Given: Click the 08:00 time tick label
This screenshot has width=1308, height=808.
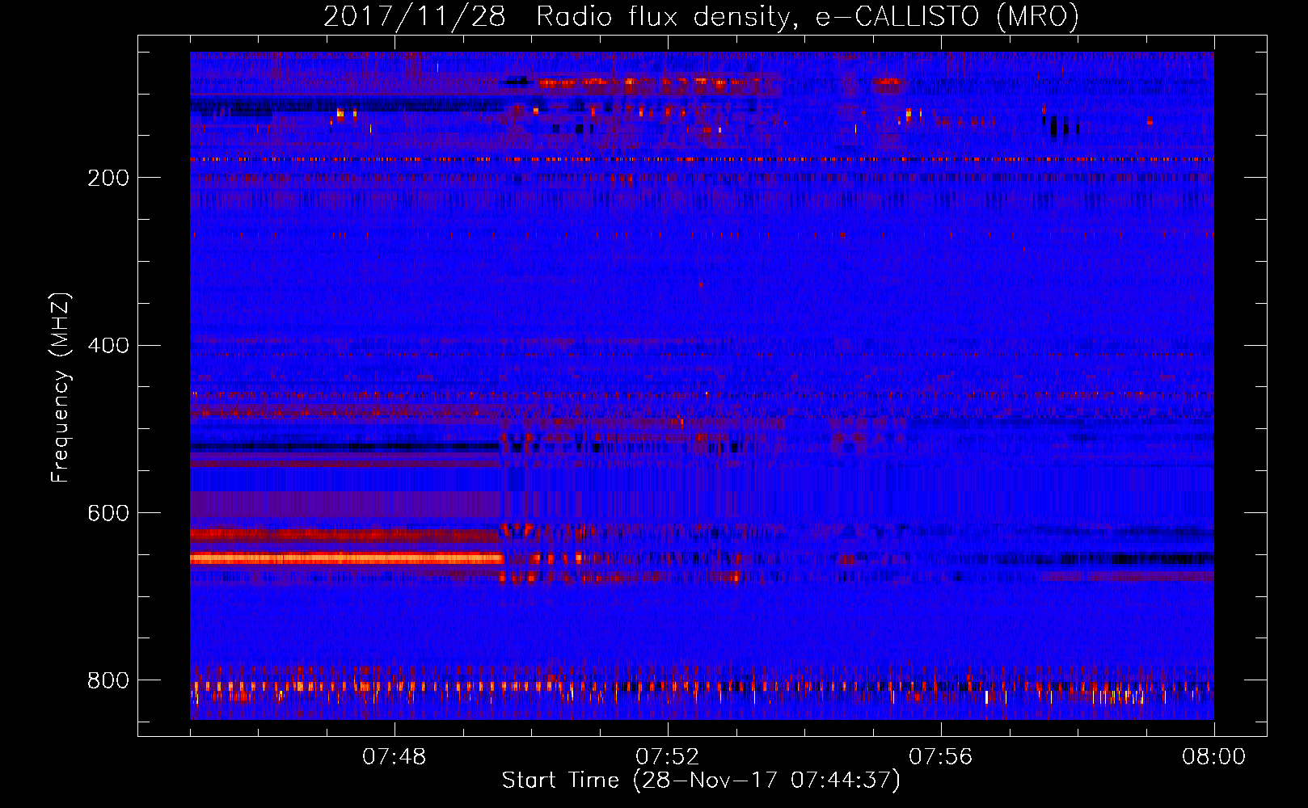Looking at the screenshot, I should 1214,757.
